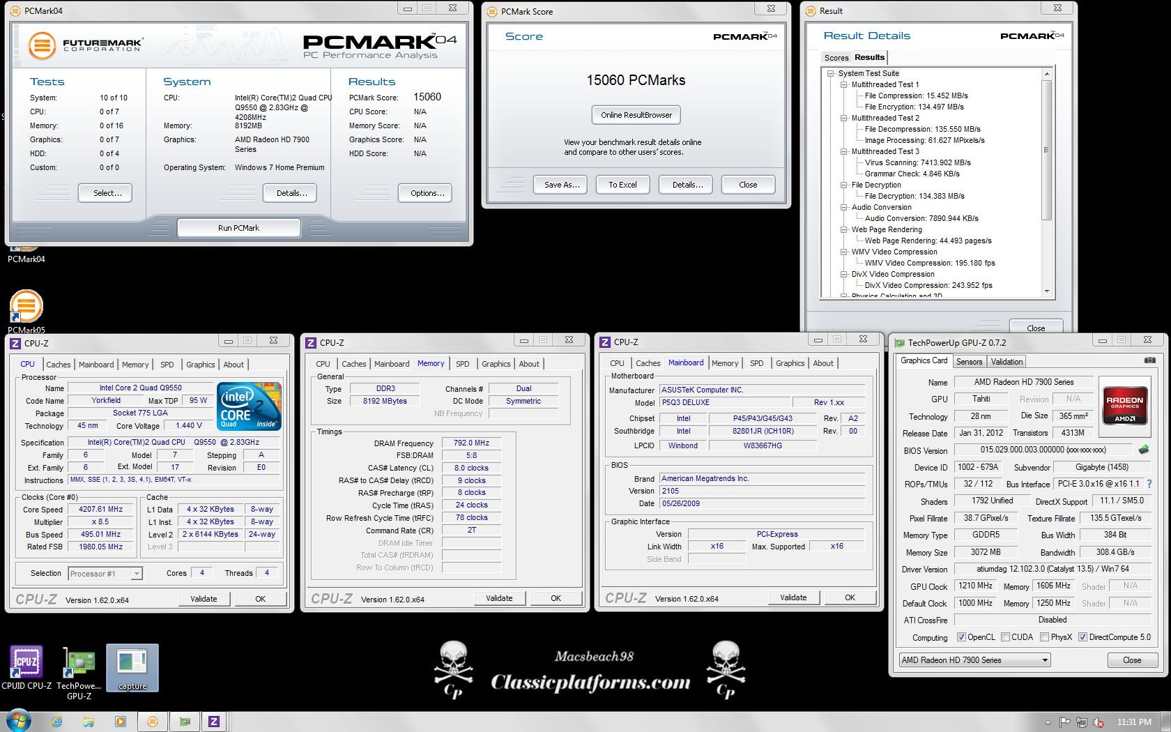Collapse Multithreaded Test 3 node
Image resolution: width=1171 pixels, height=732 pixels.
pos(844,151)
